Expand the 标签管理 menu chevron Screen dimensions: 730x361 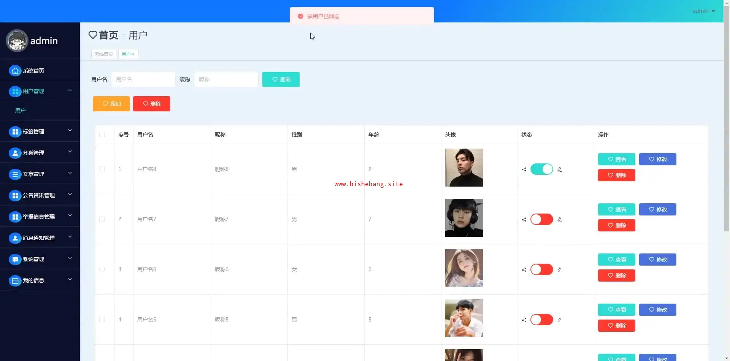[70, 130]
